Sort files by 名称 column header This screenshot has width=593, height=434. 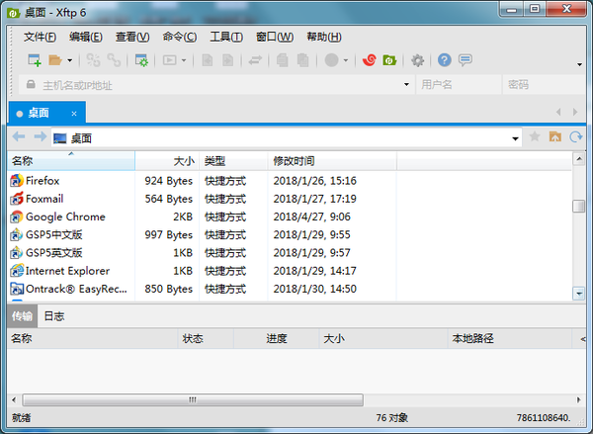point(71,161)
